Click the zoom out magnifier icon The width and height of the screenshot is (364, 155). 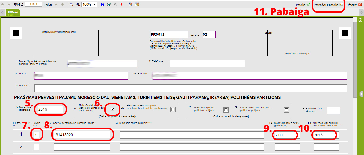click(x=71, y=5)
